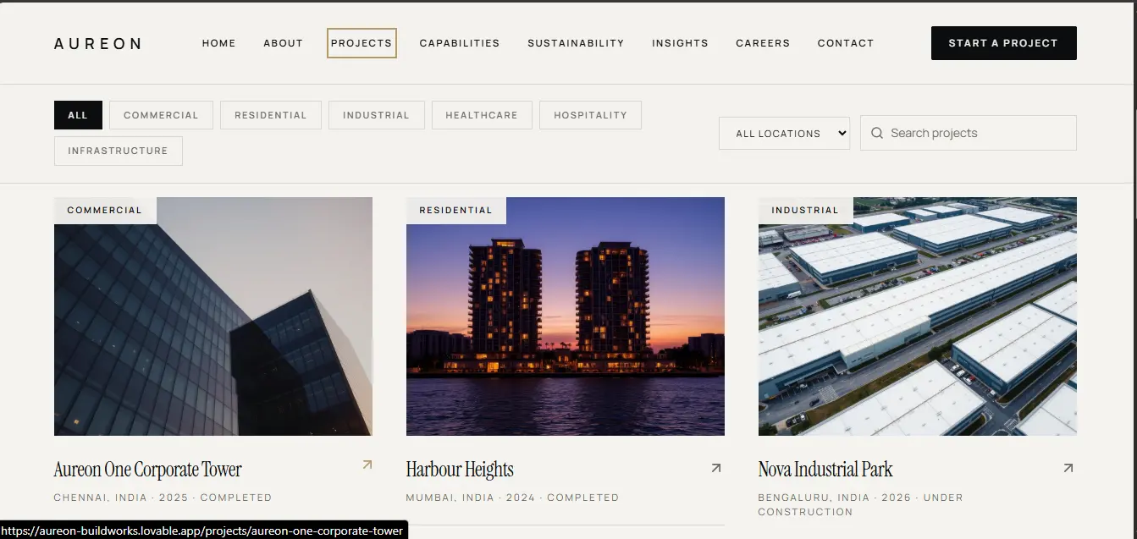This screenshot has height=539, width=1137.
Task: Expand the All Locations dropdown
Action: pos(784,133)
